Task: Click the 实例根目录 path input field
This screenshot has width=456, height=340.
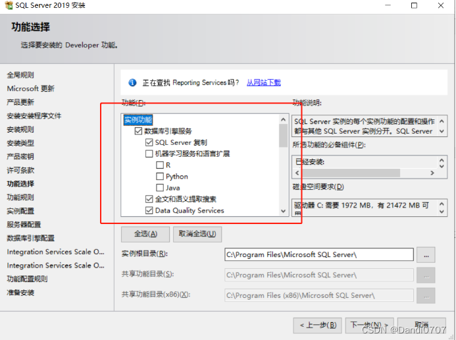Action: 319,255
